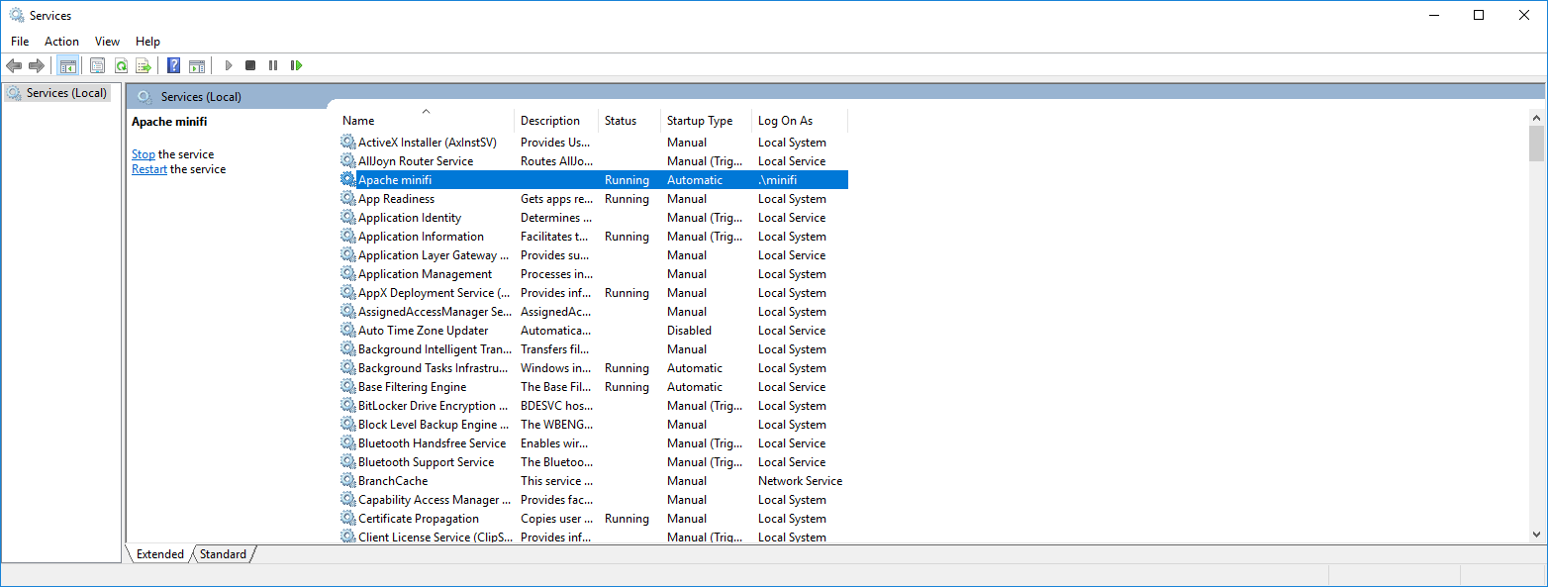The height and width of the screenshot is (587, 1548).
Task: Click the Export List toolbar icon
Action: click(144, 65)
